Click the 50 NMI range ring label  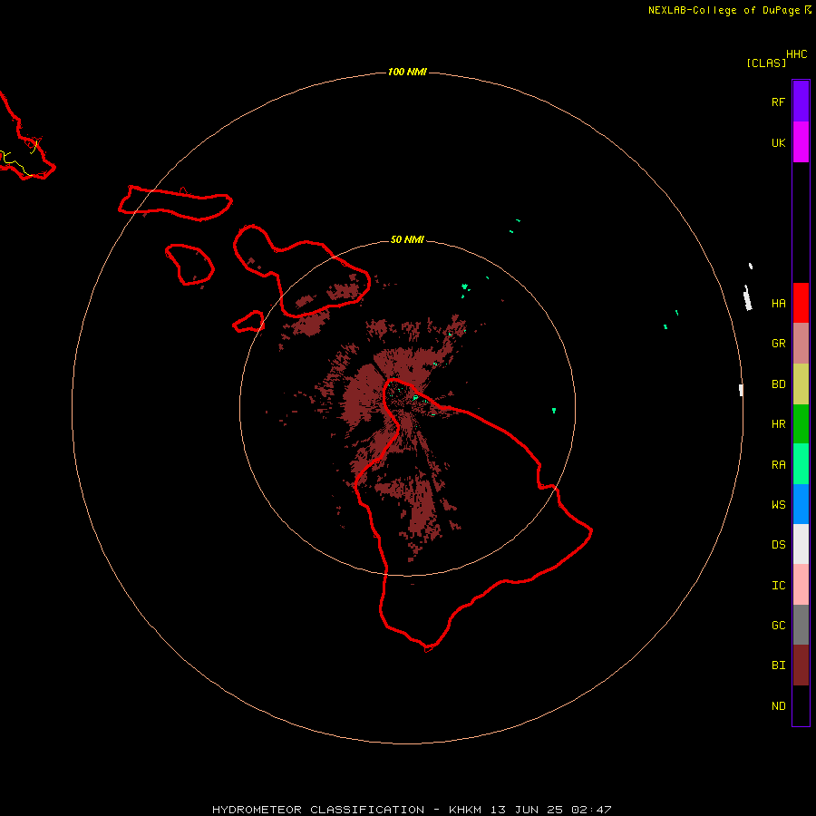point(407,240)
